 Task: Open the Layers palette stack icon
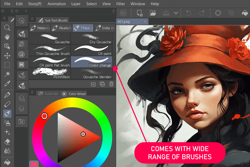(x=22, y=109)
